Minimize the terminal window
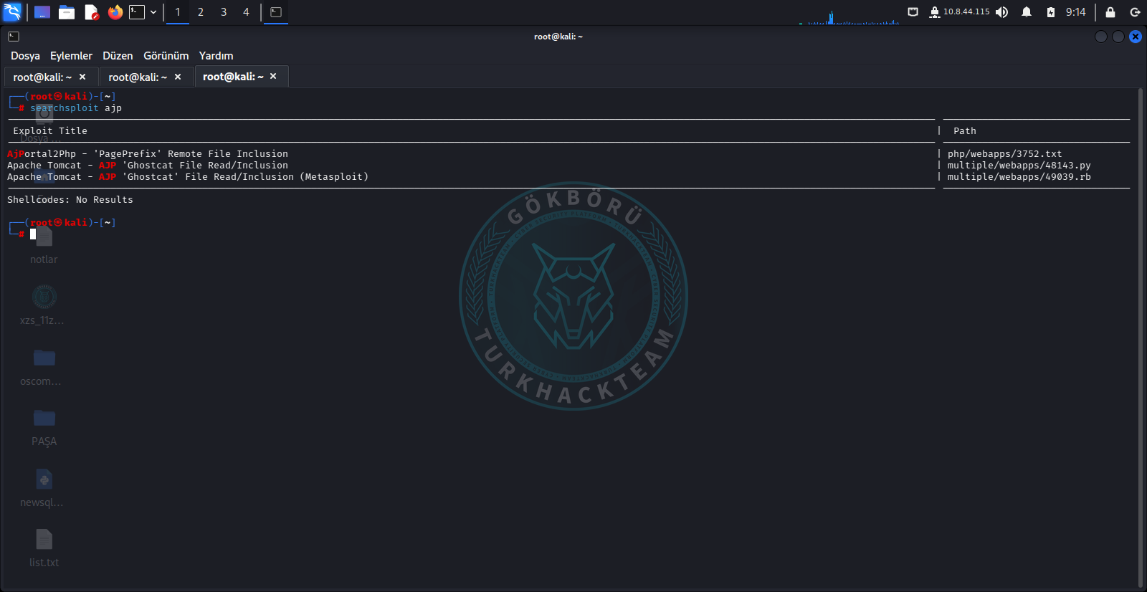Viewport: 1147px width, 592px height. 1101,37
